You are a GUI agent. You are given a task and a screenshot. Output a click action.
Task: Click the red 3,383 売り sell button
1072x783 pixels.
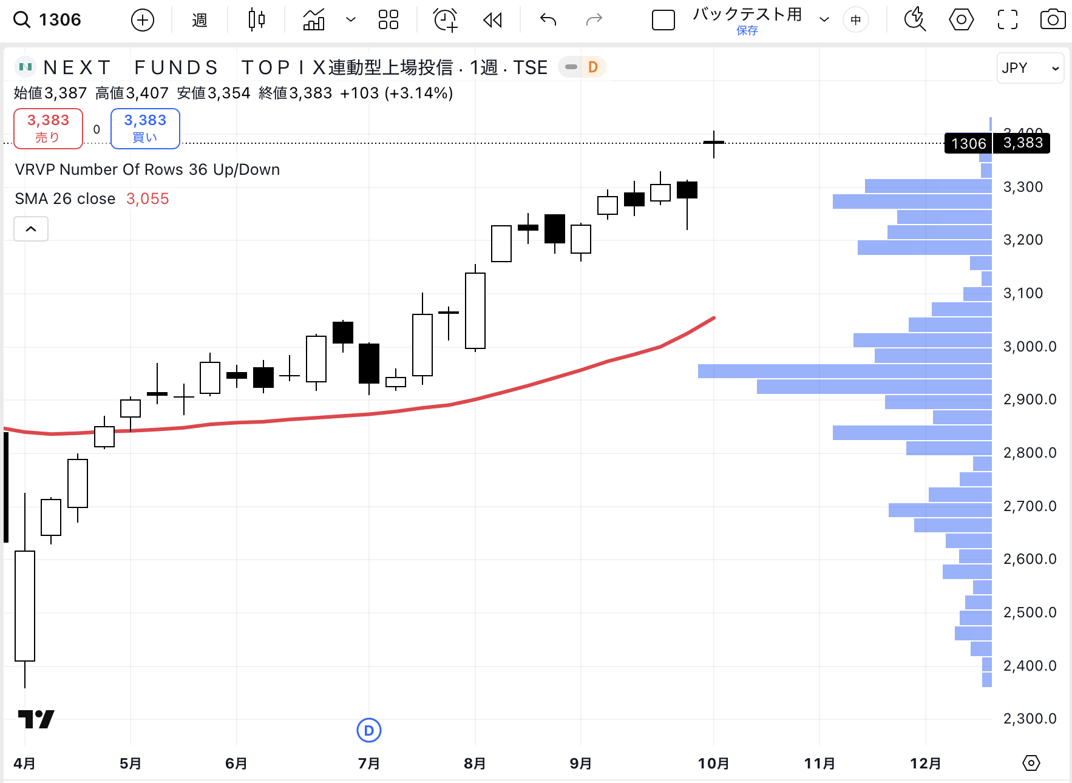(49, 128)
